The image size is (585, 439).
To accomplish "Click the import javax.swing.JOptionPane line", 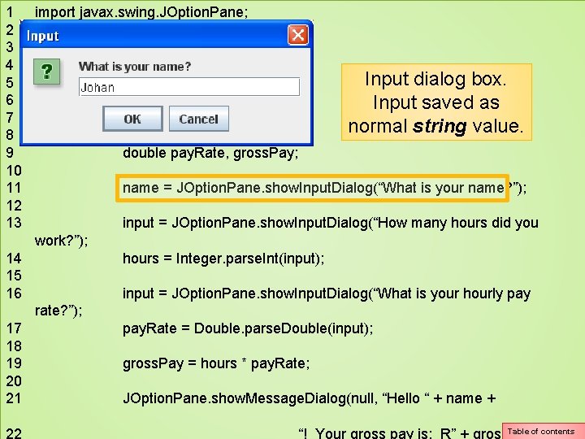I will pyautogui.click(x=141, y=12).
